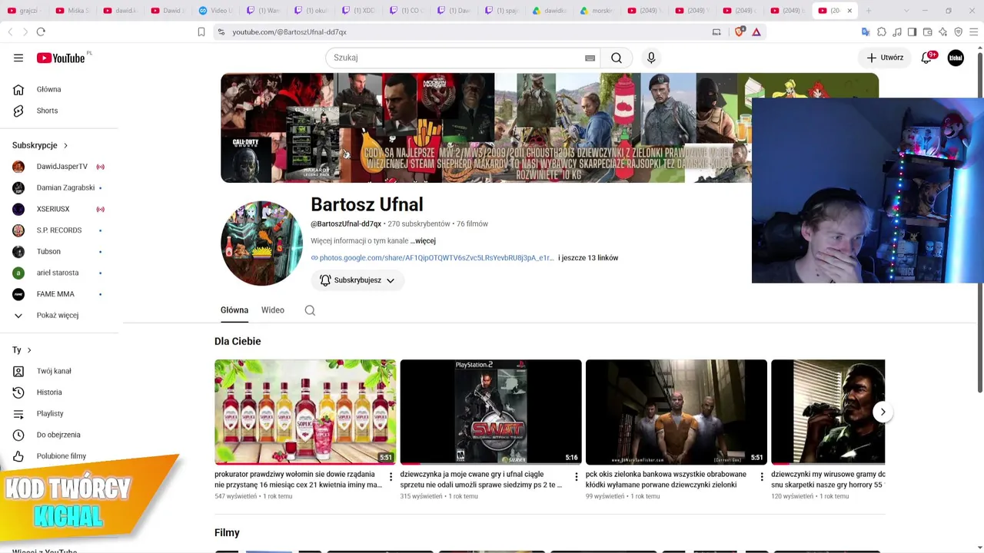The height and width of the screenshot is (553, 984).
Task: Open YouTube notifications bell
Action: click(x=926, y=58)
